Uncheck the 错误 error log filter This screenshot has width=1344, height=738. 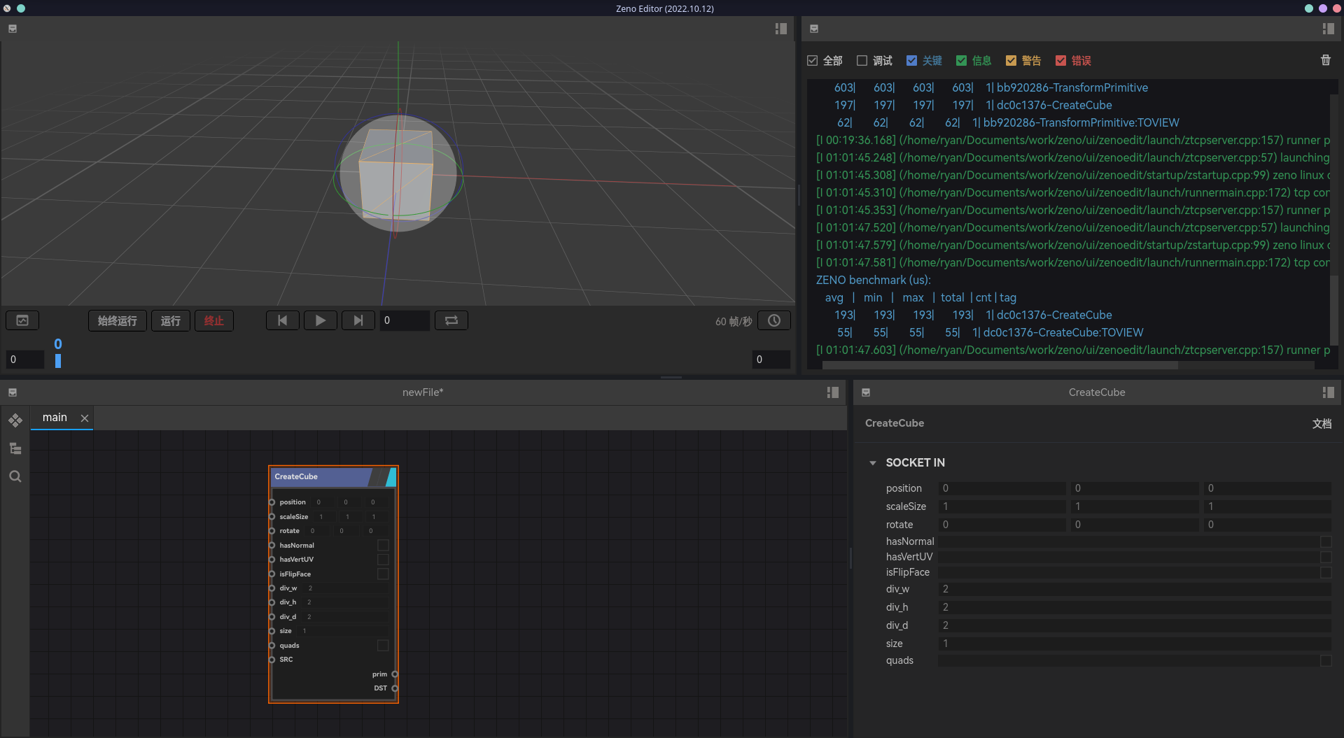click(x=1060, y=61)
